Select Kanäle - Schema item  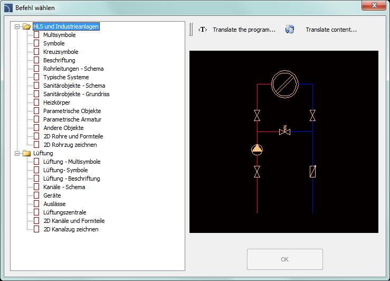pyautogui.click(x=64, y=187)
